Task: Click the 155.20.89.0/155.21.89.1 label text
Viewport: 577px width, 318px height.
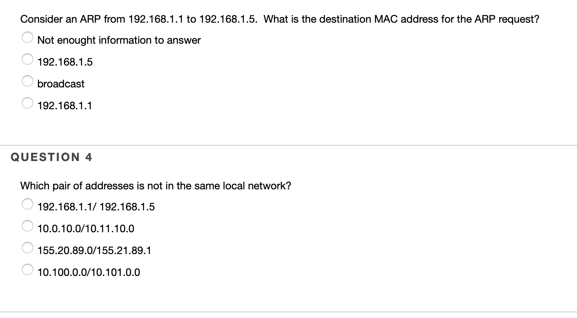Action: (x=94, y=250)
